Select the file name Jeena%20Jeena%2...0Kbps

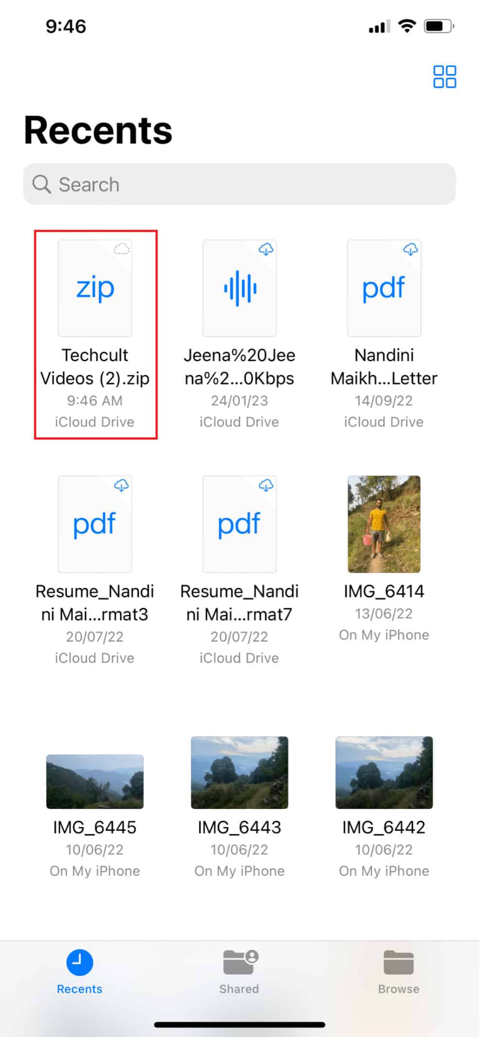(x=239, y=367)
